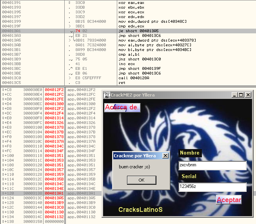Image resolution: width=256 pixels, height=224 pixels.
Task: Click the Nombre text field
Action: [212, 166]
